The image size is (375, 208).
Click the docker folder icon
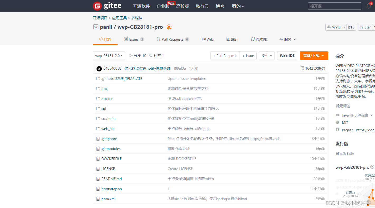coord(98,99)
